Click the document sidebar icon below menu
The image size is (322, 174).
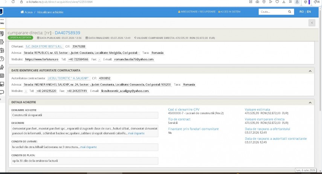2,34
